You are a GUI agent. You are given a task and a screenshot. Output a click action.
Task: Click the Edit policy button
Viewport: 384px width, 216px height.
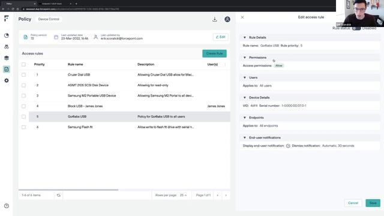[220, 37]
